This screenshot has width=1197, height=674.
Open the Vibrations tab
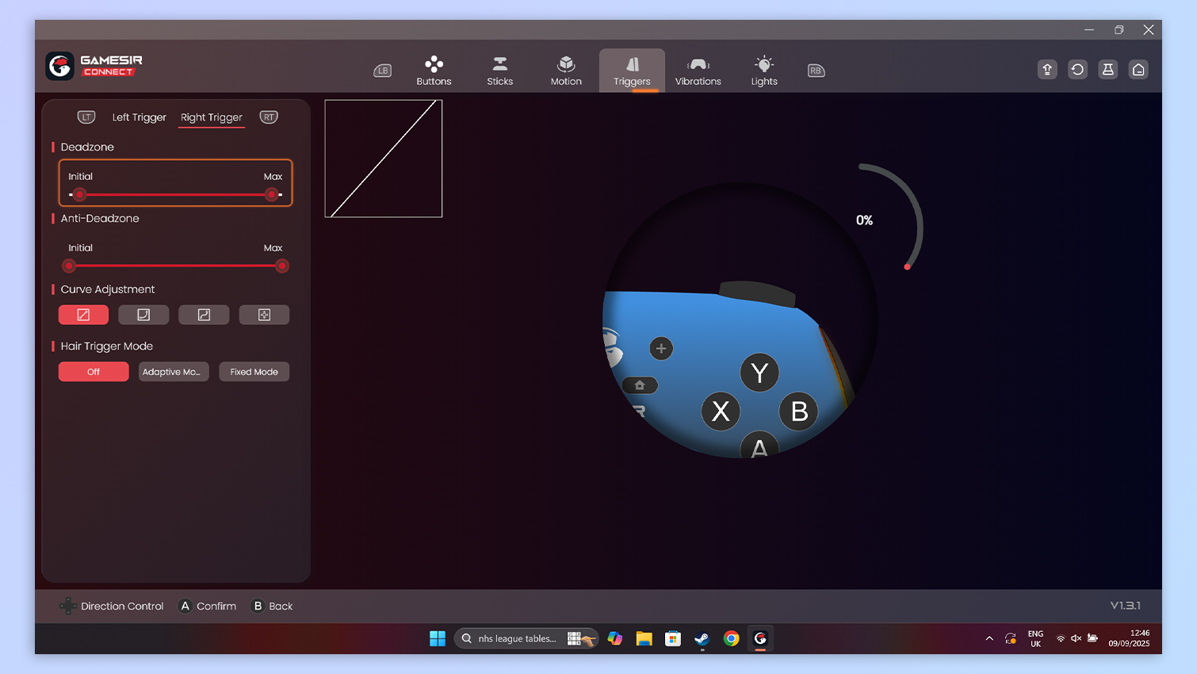(x=698, y=71)
